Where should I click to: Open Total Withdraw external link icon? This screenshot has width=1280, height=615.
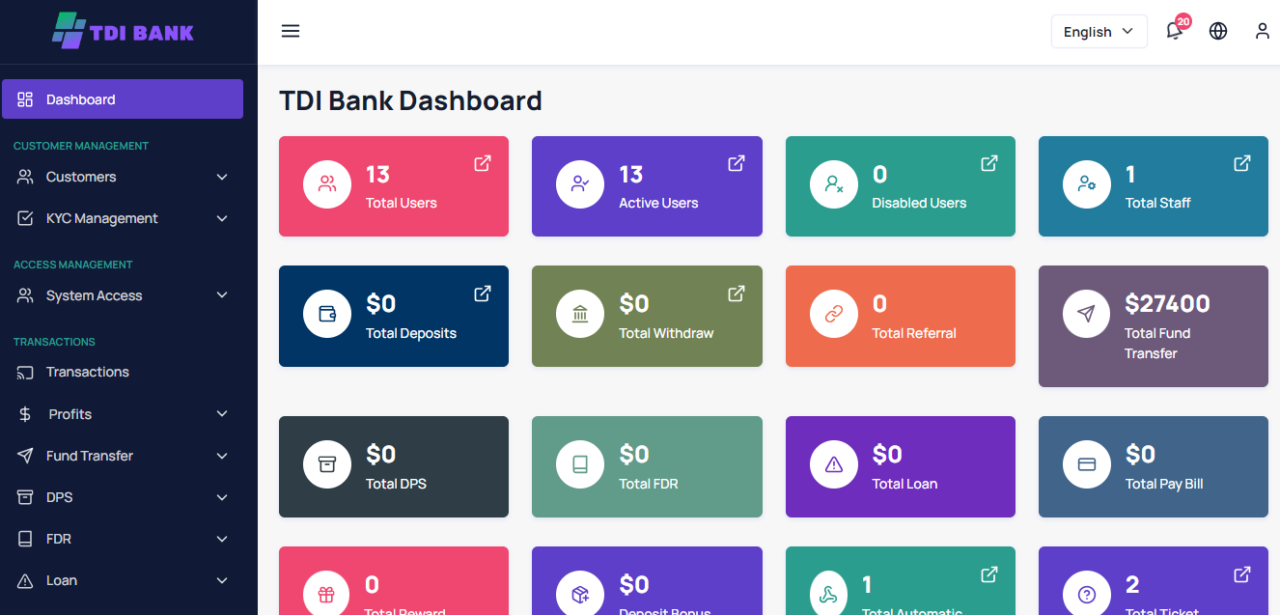(x=737, y=293)
